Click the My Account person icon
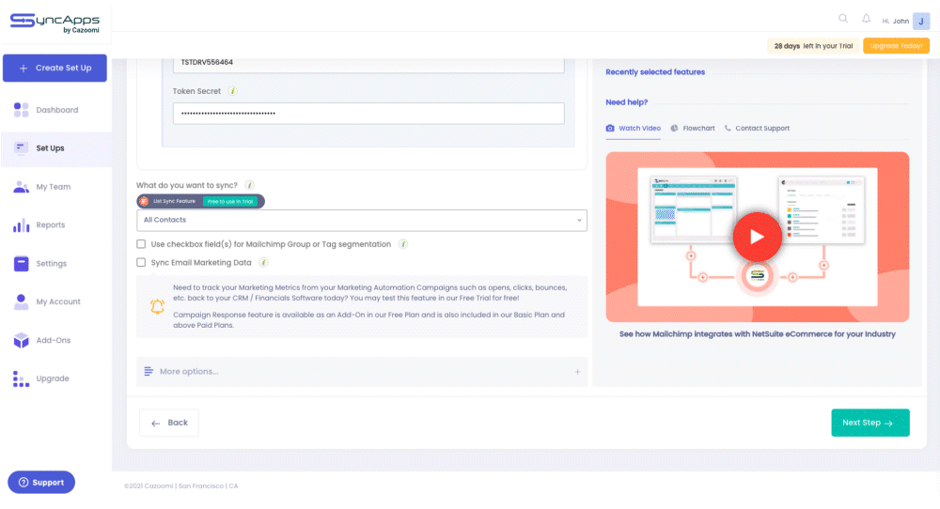 tap(21, 301)
